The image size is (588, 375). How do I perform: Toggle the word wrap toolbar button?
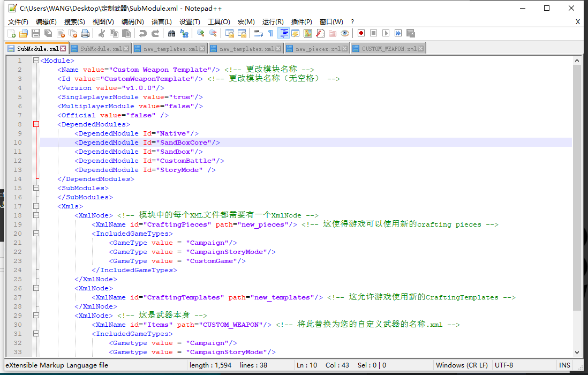258,33
